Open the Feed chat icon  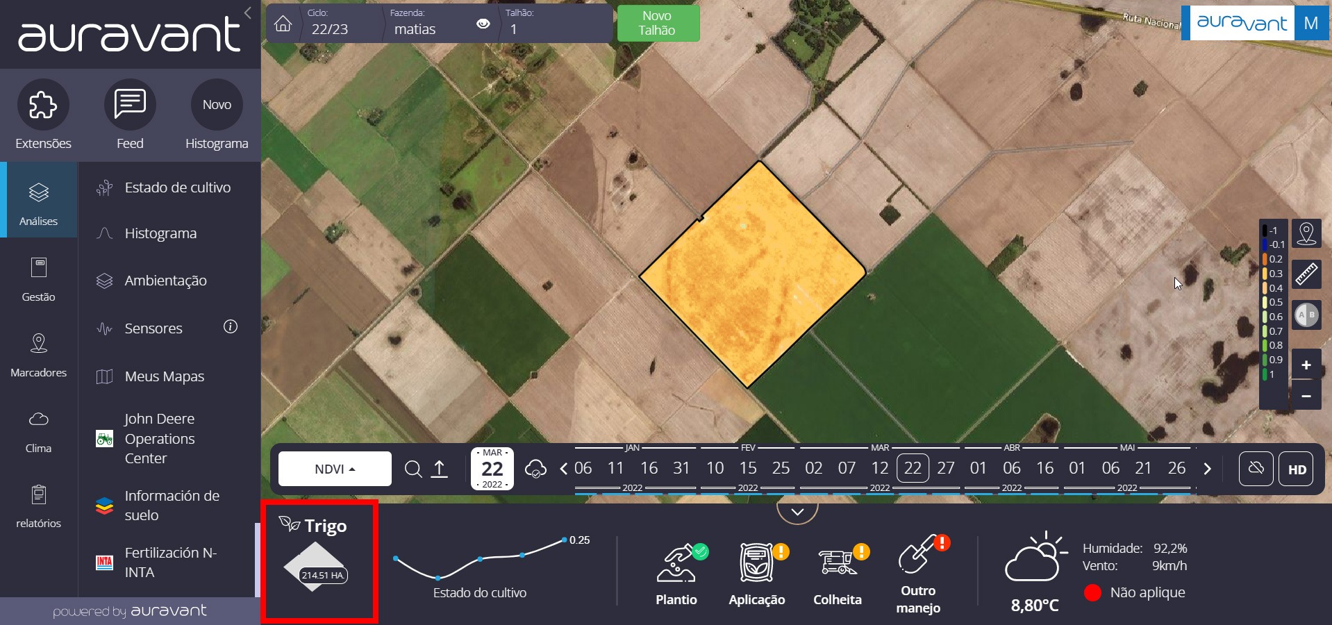pos(130,105)
